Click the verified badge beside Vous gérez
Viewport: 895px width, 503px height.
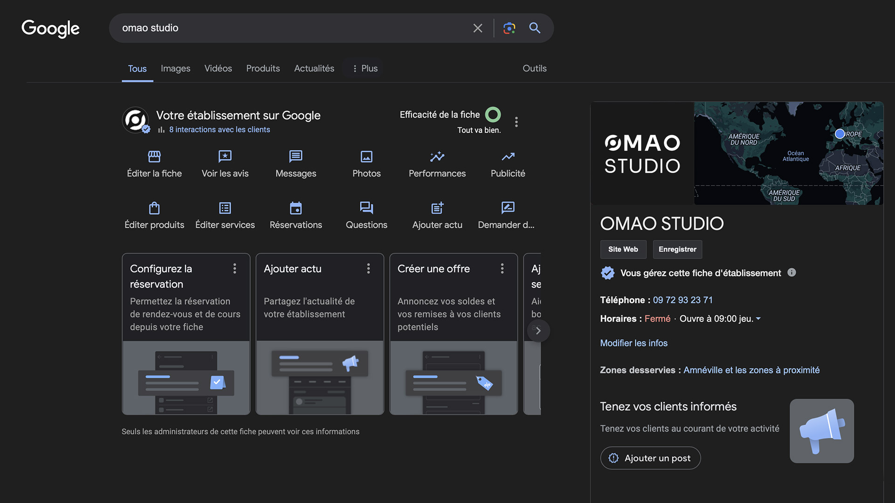coord(607,273)
